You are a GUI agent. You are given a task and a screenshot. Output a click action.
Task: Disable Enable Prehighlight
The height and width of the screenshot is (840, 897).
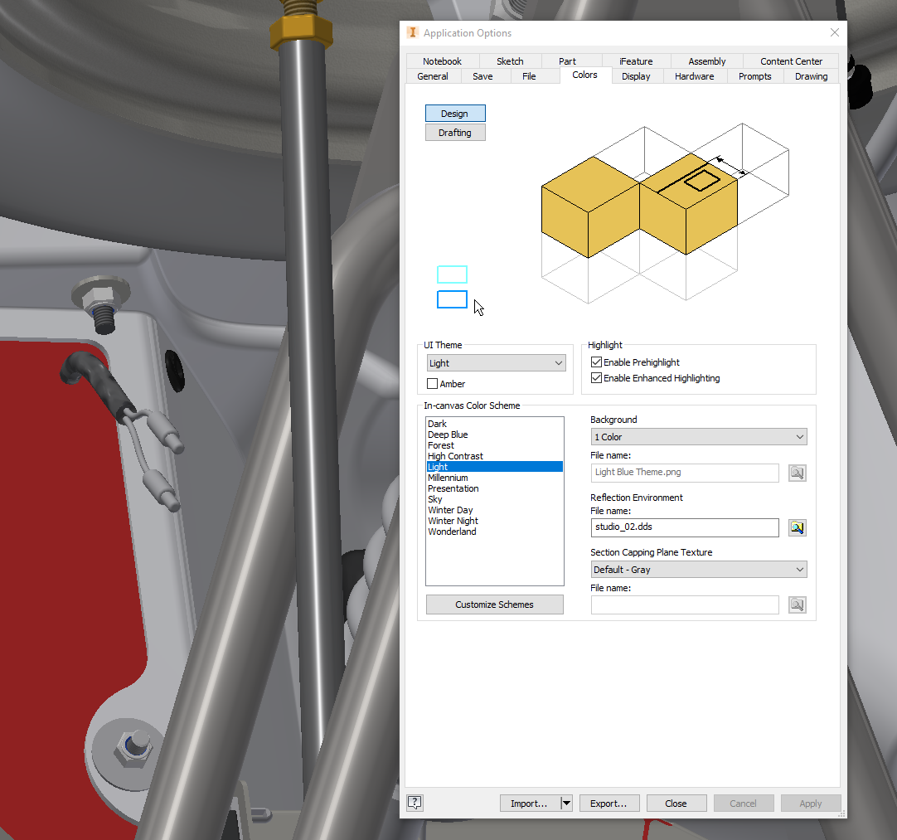coord(596,362)
